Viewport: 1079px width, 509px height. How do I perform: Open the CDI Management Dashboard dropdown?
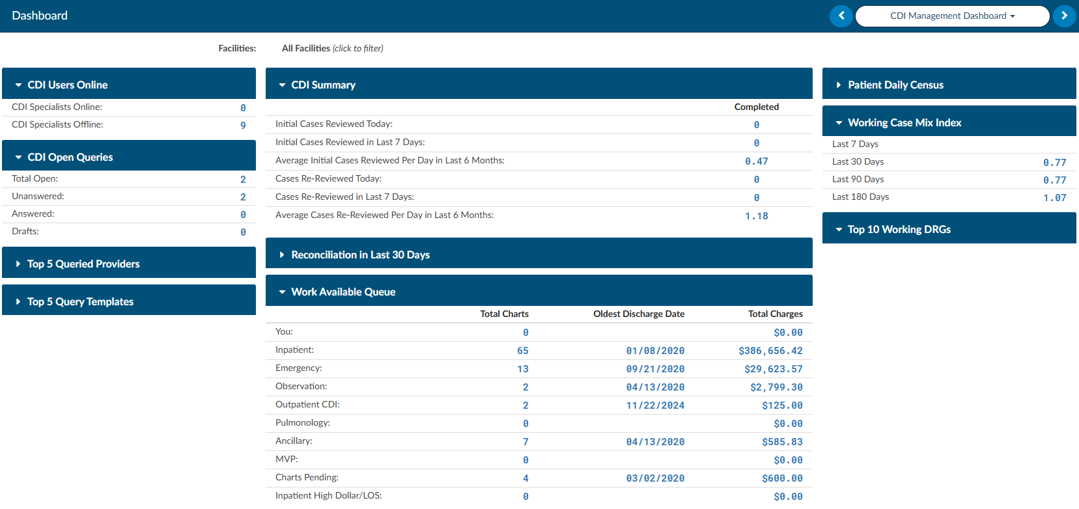click(952, 16)
